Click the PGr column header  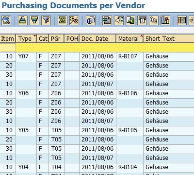pyautogui.click(x=56, y=38)
